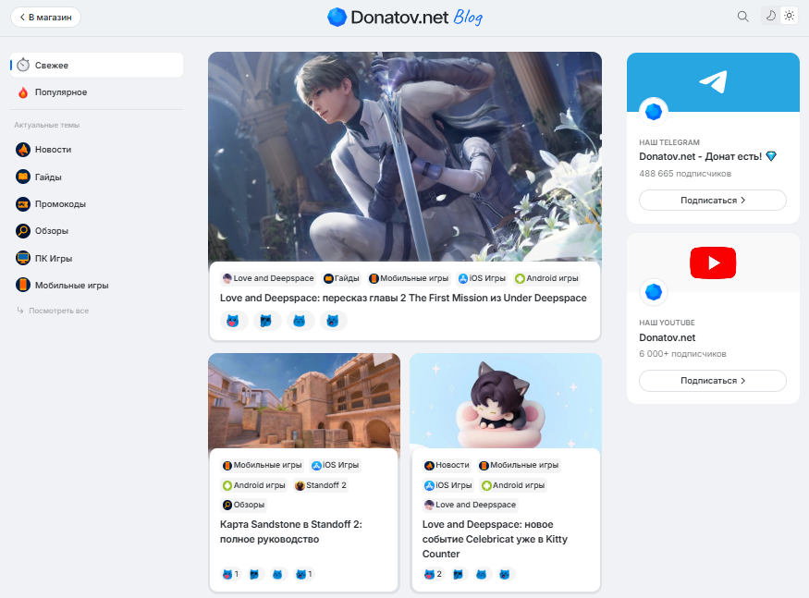The height and width of the screenshot is (598, 809).
Task: Click 'iOS Игры' tag on Sandstone post
Action: tap(335, 466)
